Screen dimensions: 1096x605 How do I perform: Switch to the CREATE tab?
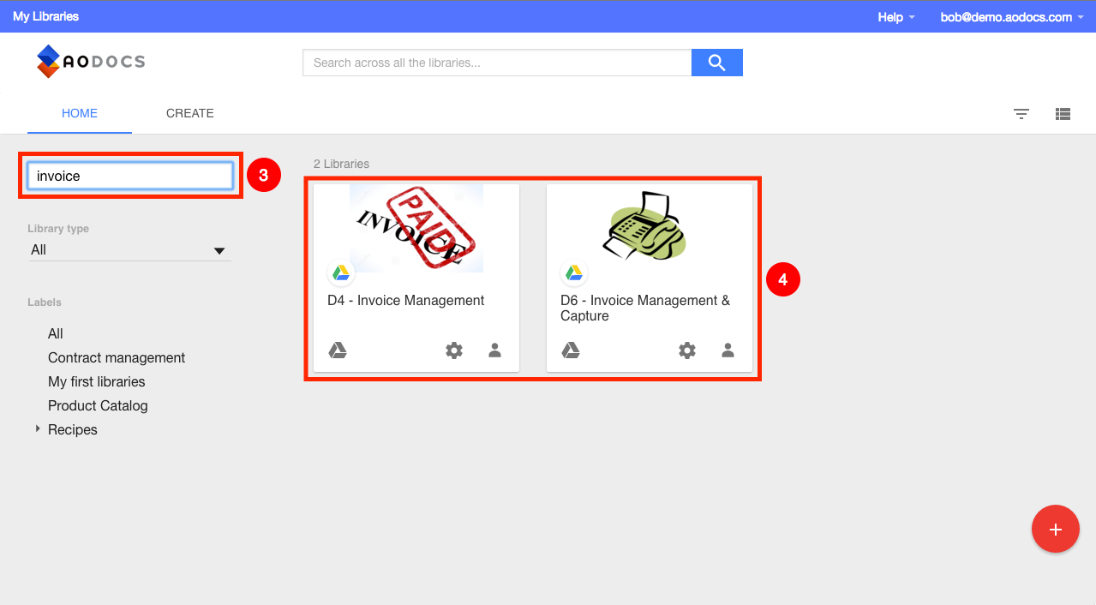pyautogui.click(x=190, y=113)
